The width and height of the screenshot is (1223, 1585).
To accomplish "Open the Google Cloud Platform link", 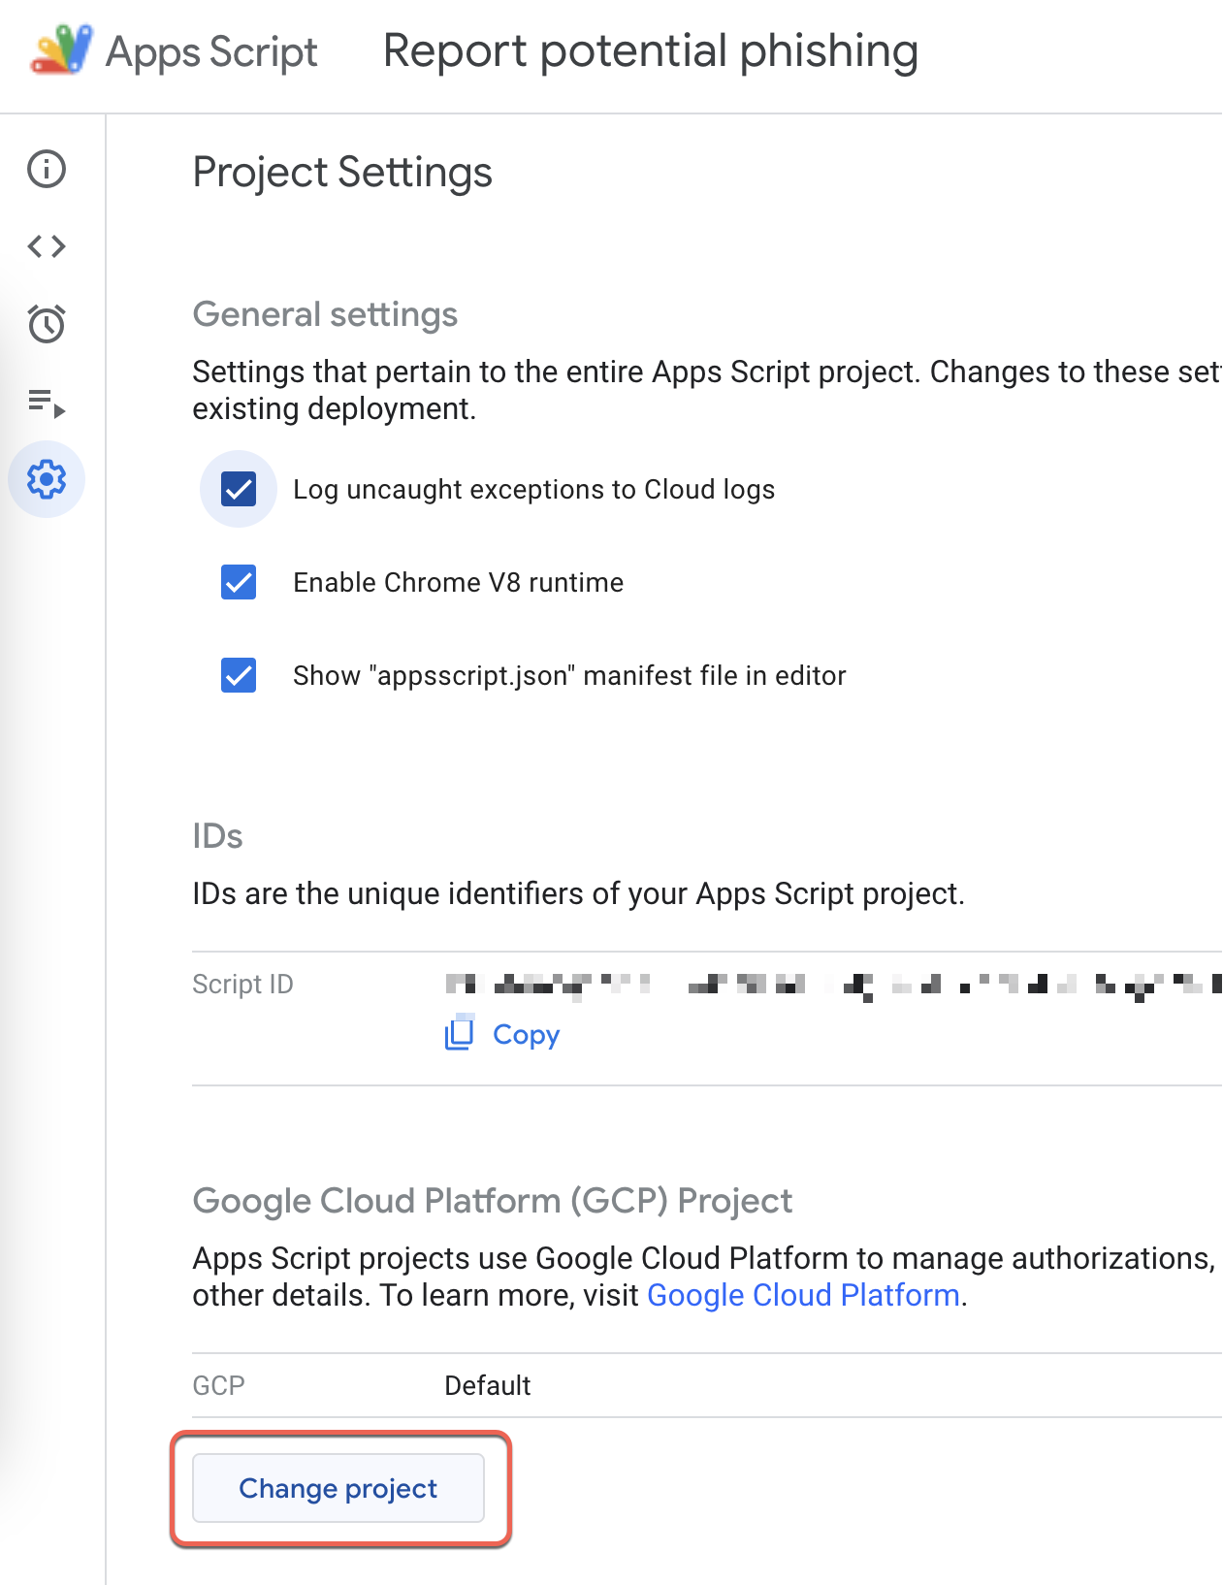I will pos(803,1295).
